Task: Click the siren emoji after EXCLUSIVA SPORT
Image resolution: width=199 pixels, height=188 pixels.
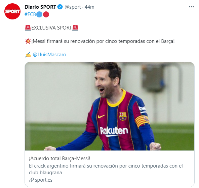Action: pos(75,28)
